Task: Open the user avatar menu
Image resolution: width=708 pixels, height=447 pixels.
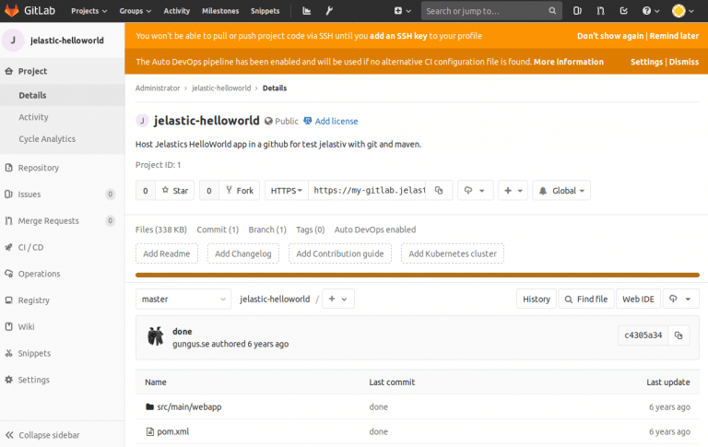Action: pos(682,11)
